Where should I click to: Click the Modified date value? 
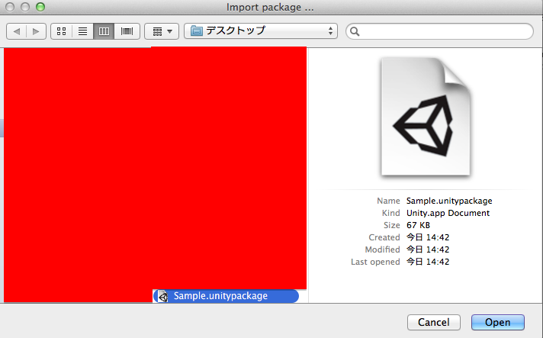[x=428, y=249]
